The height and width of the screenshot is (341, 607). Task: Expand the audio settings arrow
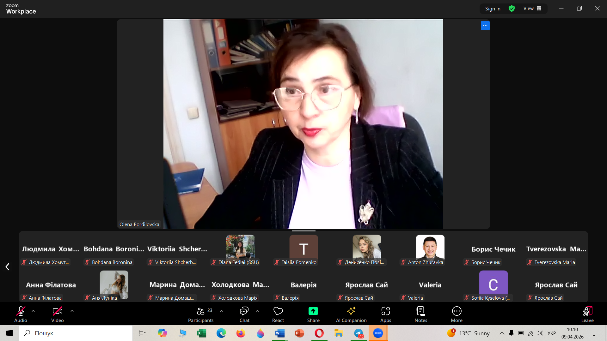click(33, 311)
